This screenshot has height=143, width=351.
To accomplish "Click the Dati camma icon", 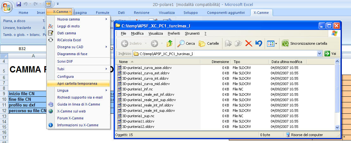I will (x=51, y=33).
